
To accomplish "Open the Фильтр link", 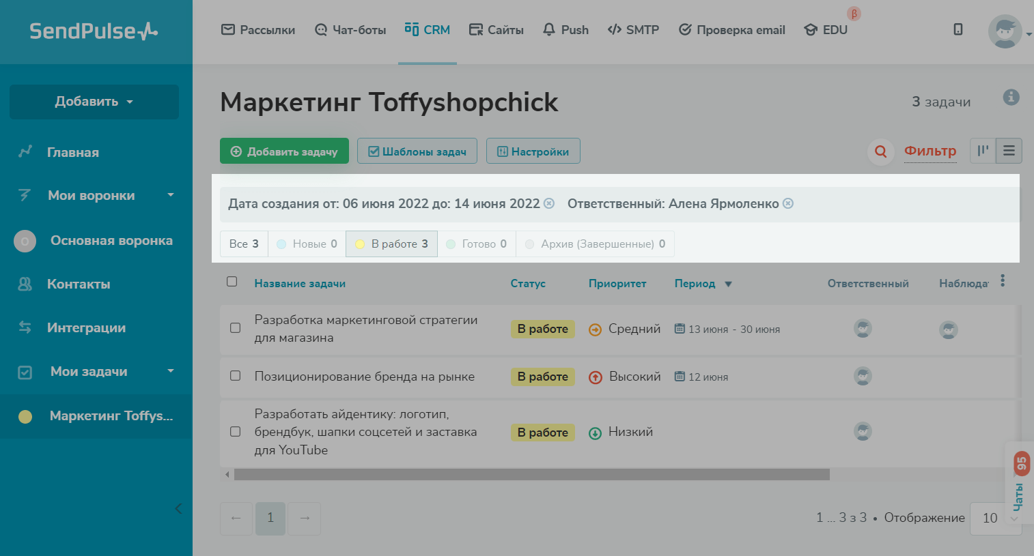I will tap(930, 151).
